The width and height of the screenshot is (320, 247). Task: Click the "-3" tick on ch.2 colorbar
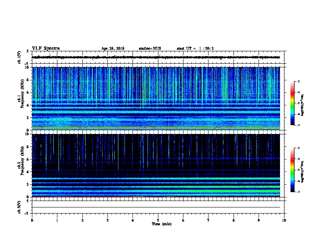[298, 148]
